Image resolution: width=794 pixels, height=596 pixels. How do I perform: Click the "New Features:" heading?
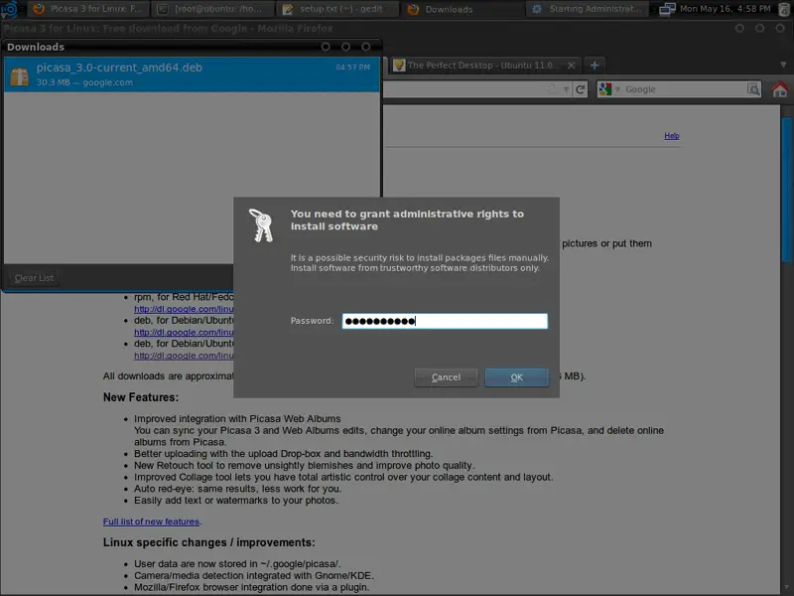141,397
